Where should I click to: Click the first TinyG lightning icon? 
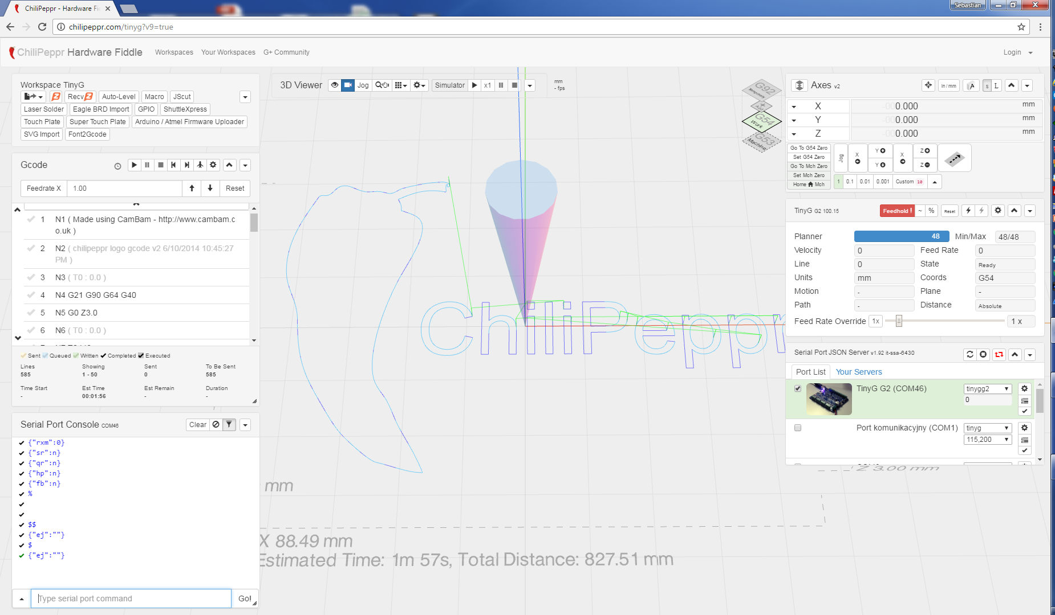[968, 211]
